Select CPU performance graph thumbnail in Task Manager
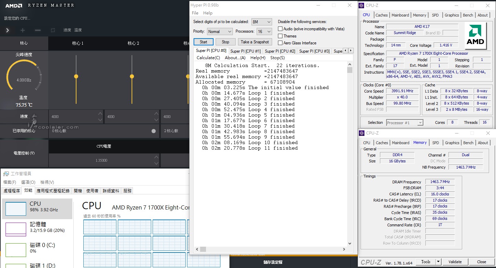Image resolution: width=496 pixels, height=268 pixels. tap(16, 209)
